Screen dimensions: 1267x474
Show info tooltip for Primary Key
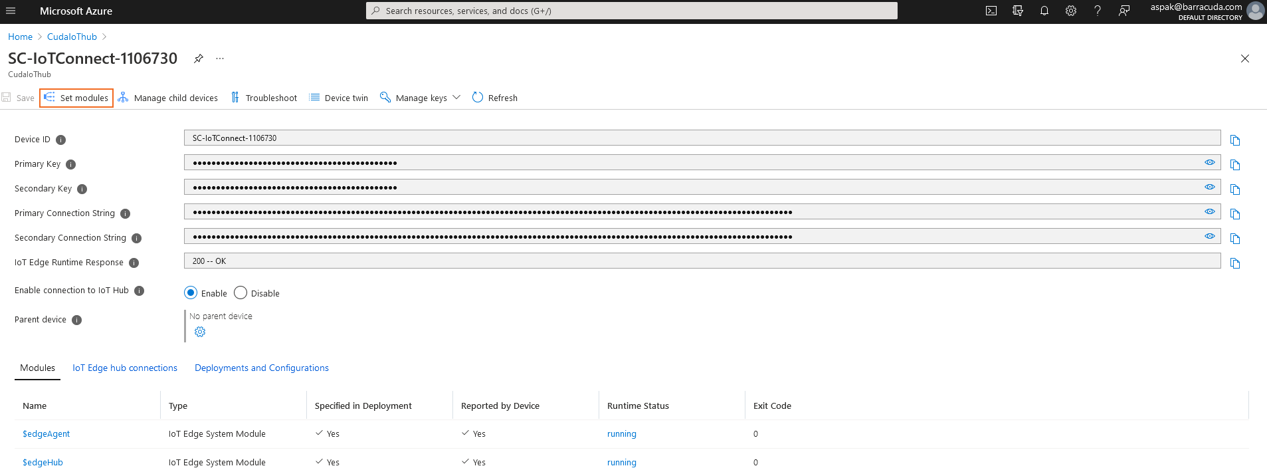point(71,164)
